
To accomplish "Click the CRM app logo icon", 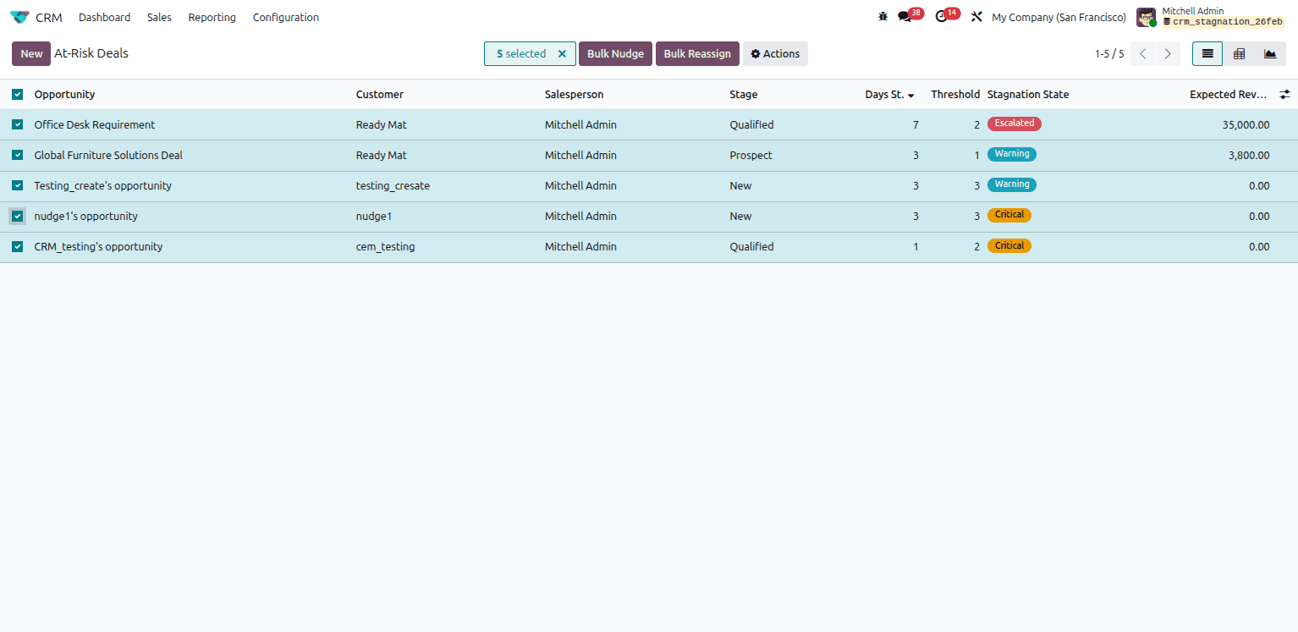I will tap(19, 17).
